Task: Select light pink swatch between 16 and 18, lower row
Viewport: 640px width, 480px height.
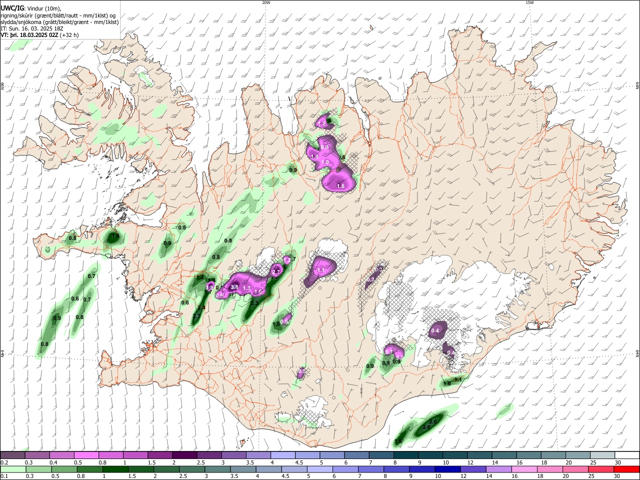Action: coord(524,469)
